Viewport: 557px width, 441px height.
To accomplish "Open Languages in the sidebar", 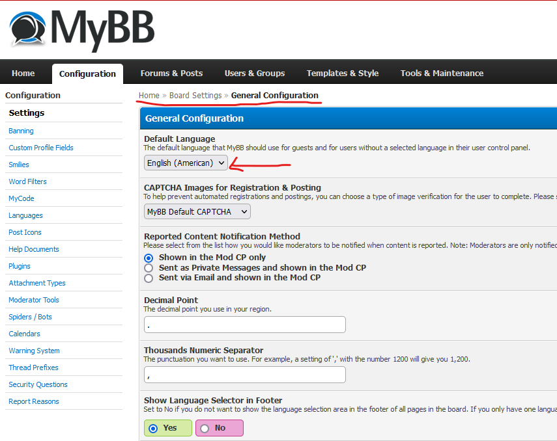I will click(25, 215).
